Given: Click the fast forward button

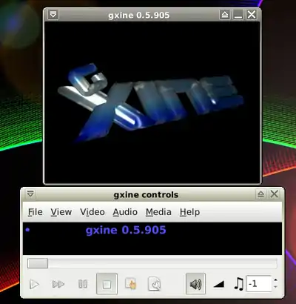Looking at the screenshot, I should (58, 284).
